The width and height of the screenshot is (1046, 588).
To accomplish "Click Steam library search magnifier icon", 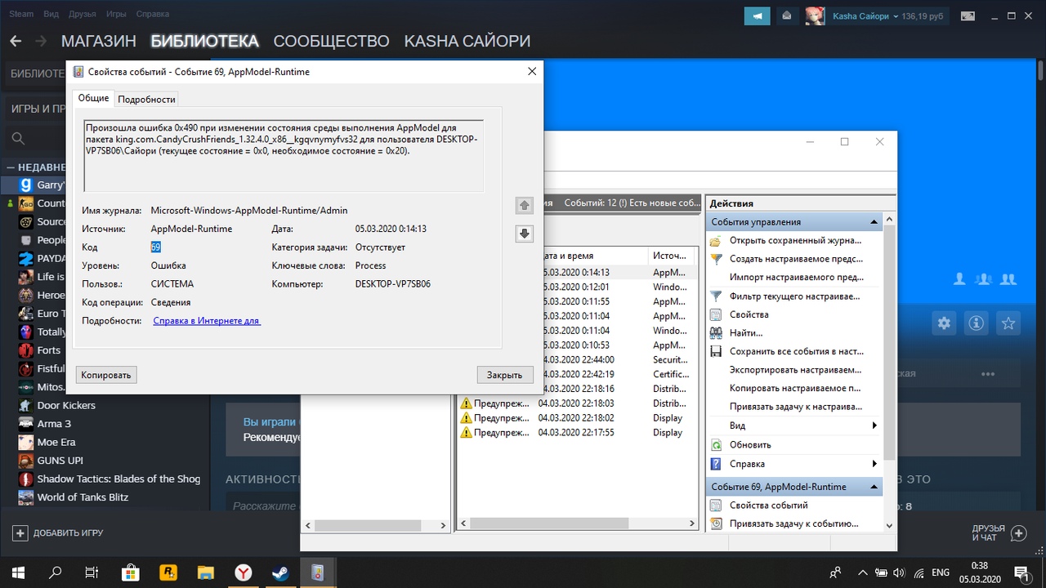I will click(x=18, y=139).
